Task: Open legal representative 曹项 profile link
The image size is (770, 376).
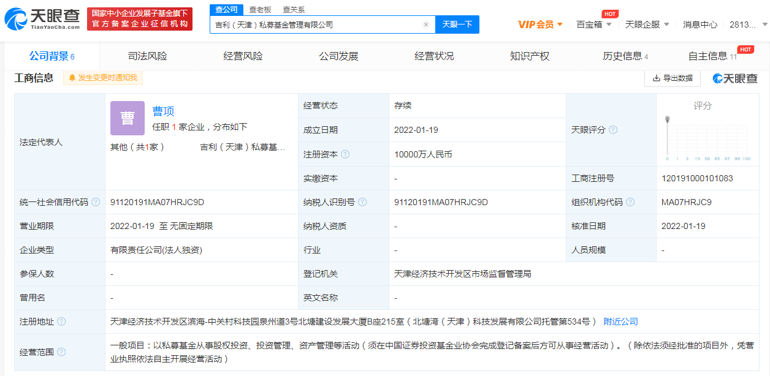Action: pos(163,111)
